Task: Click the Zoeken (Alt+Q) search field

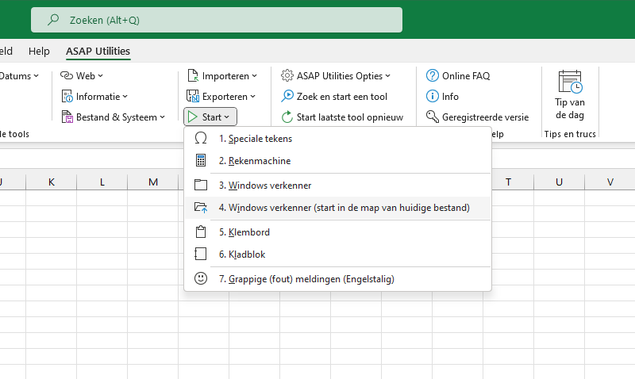Action: click(217, 19)
